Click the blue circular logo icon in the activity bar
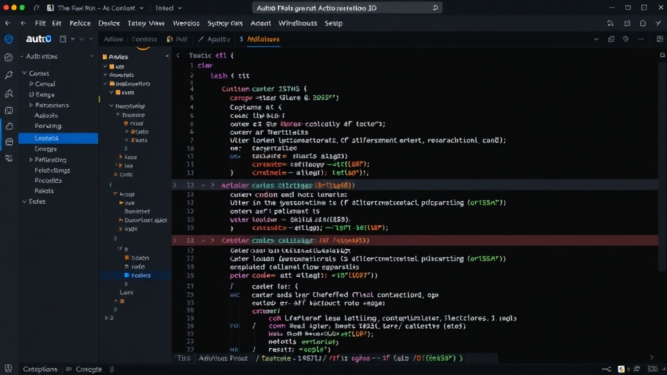The width and height of the screenshot is (667, 375). [8, 39]
